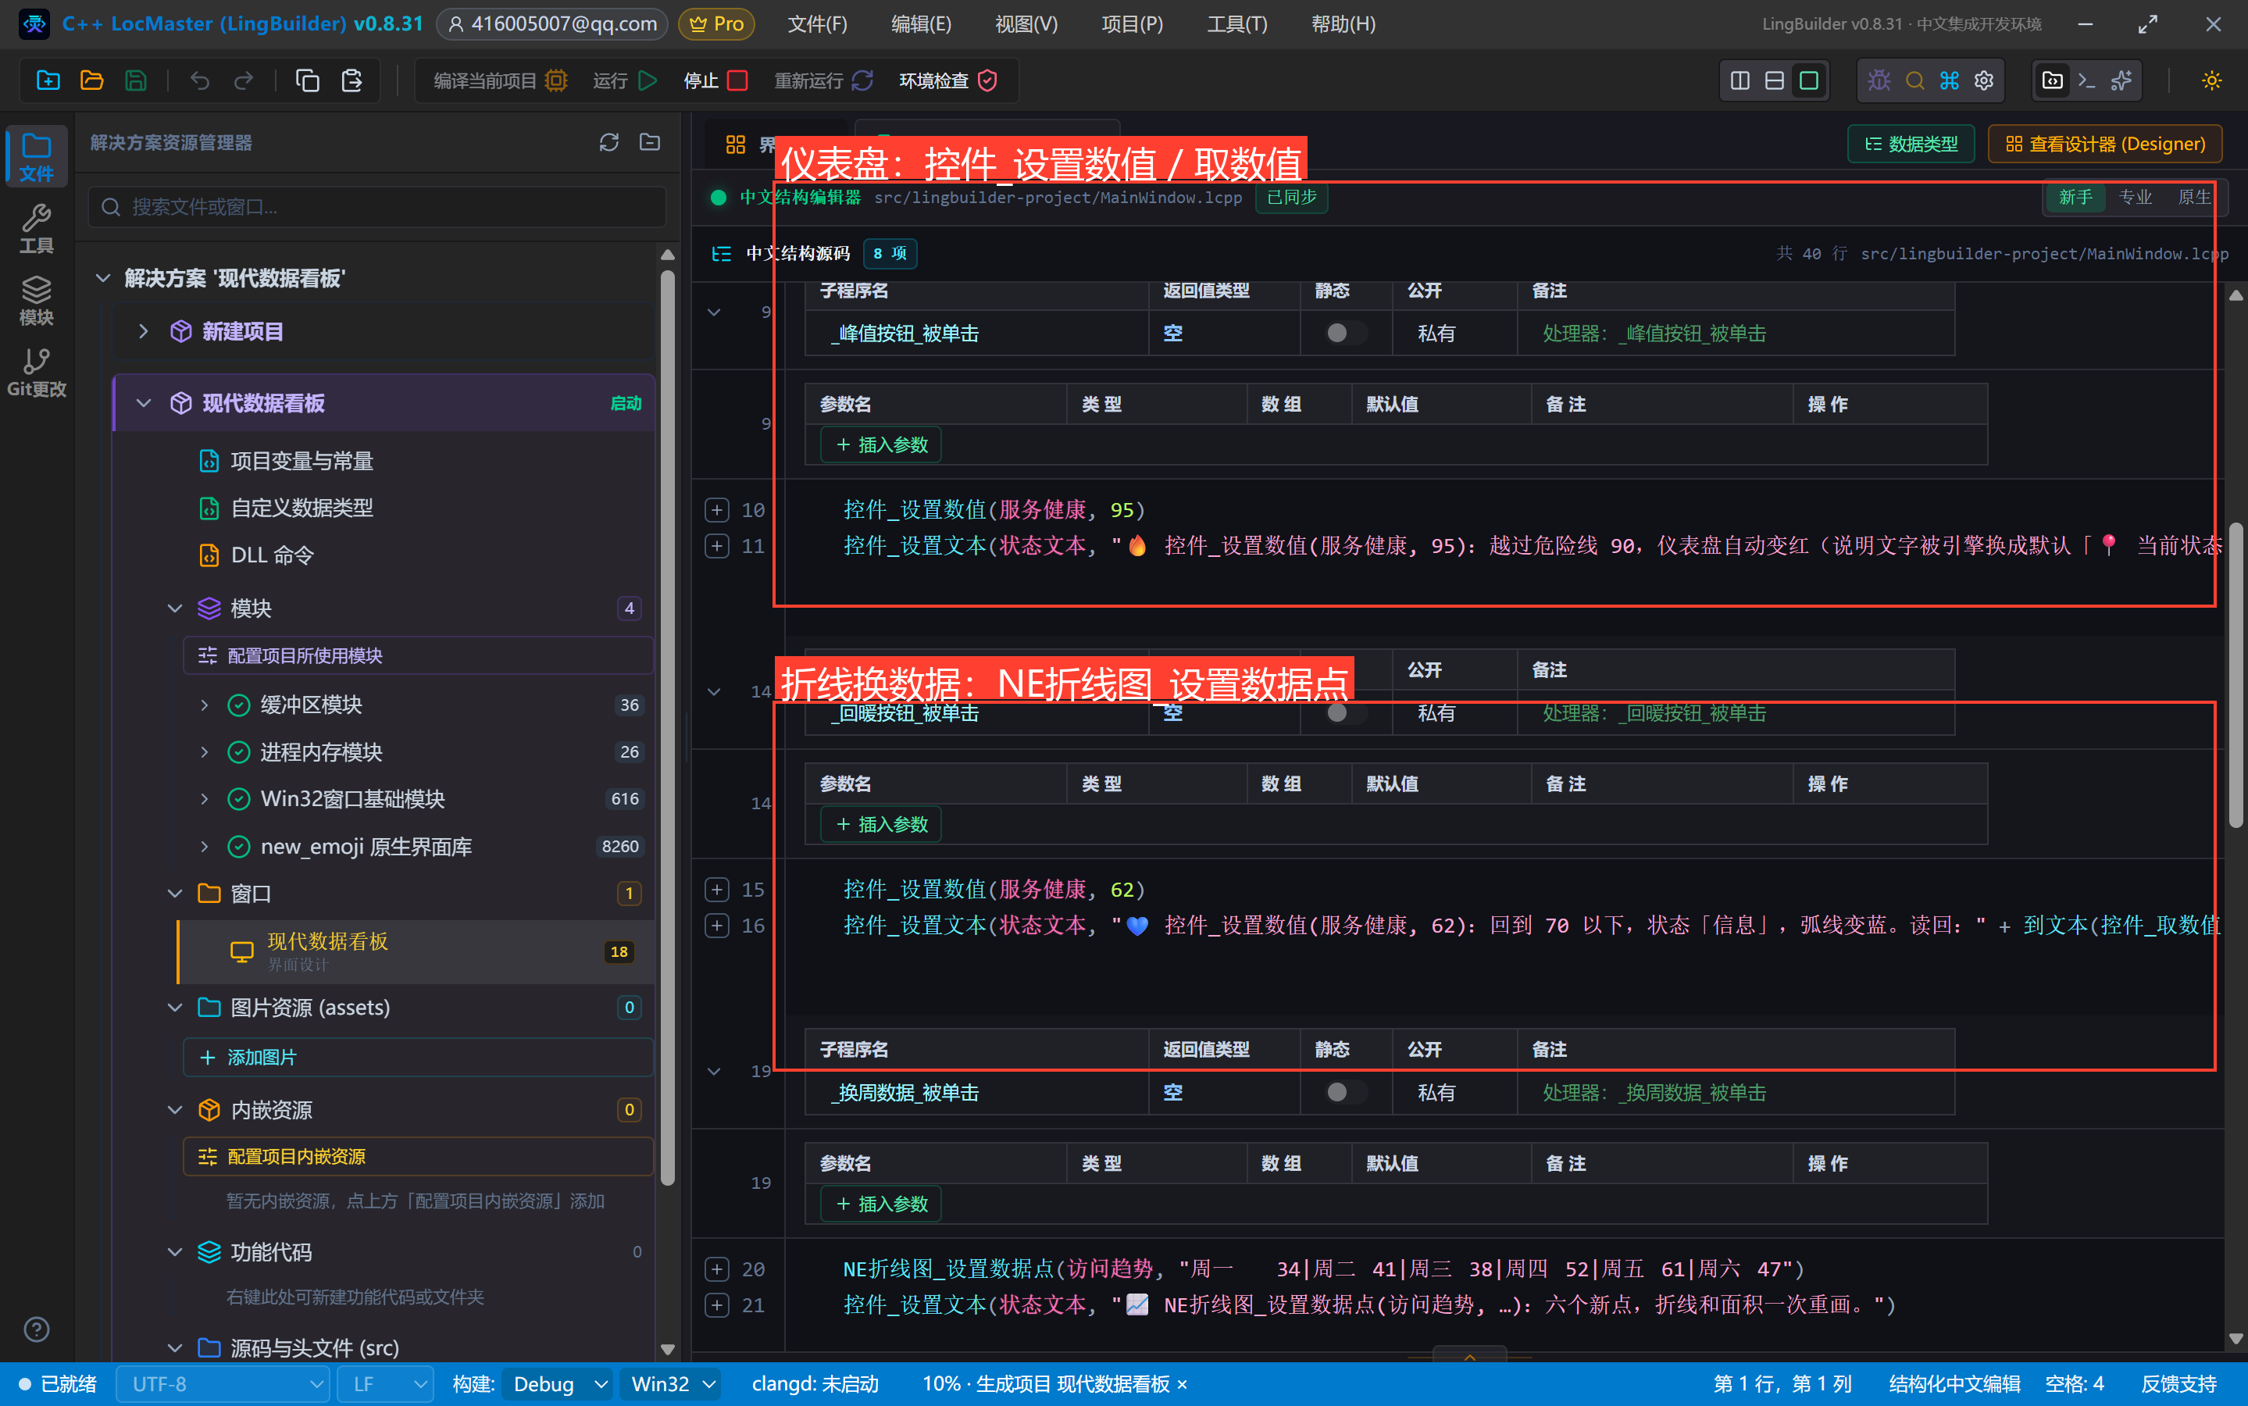Click the search files or windows field

point(377,206)
